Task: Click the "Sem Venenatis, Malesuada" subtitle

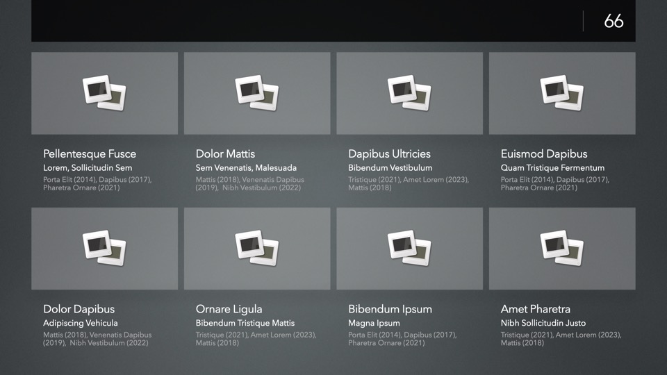Action: [246, 168]
